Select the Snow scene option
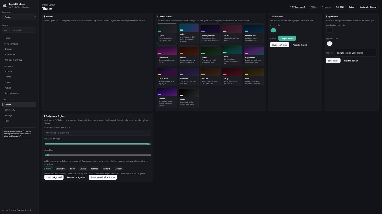This screenshot has width=382, height=214. pyautogui.click(x=72, y=169)
